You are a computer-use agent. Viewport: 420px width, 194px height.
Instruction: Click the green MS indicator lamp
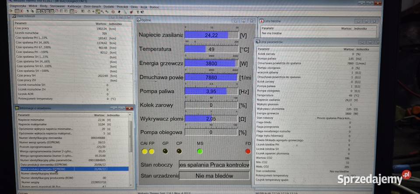coord(200,152)
